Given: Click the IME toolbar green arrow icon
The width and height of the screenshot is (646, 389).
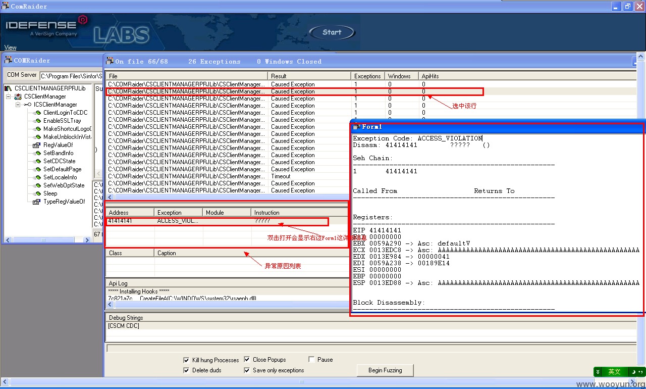Looking at the screenshot, I should tap(598, 372).
